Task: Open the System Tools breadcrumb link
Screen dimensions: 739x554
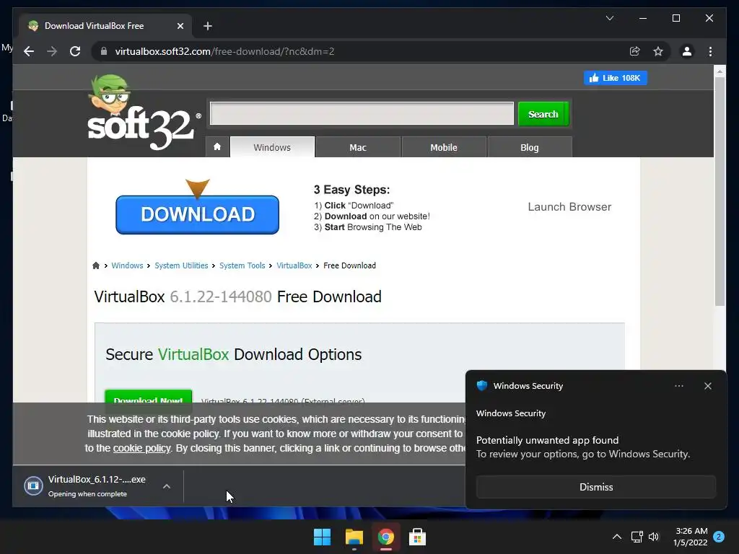Action: [242, 265]
